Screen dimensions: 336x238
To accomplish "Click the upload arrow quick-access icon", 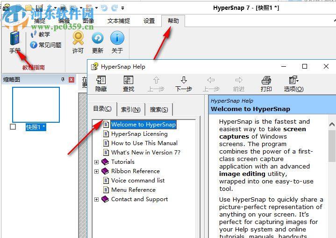I will coord(50,8).
